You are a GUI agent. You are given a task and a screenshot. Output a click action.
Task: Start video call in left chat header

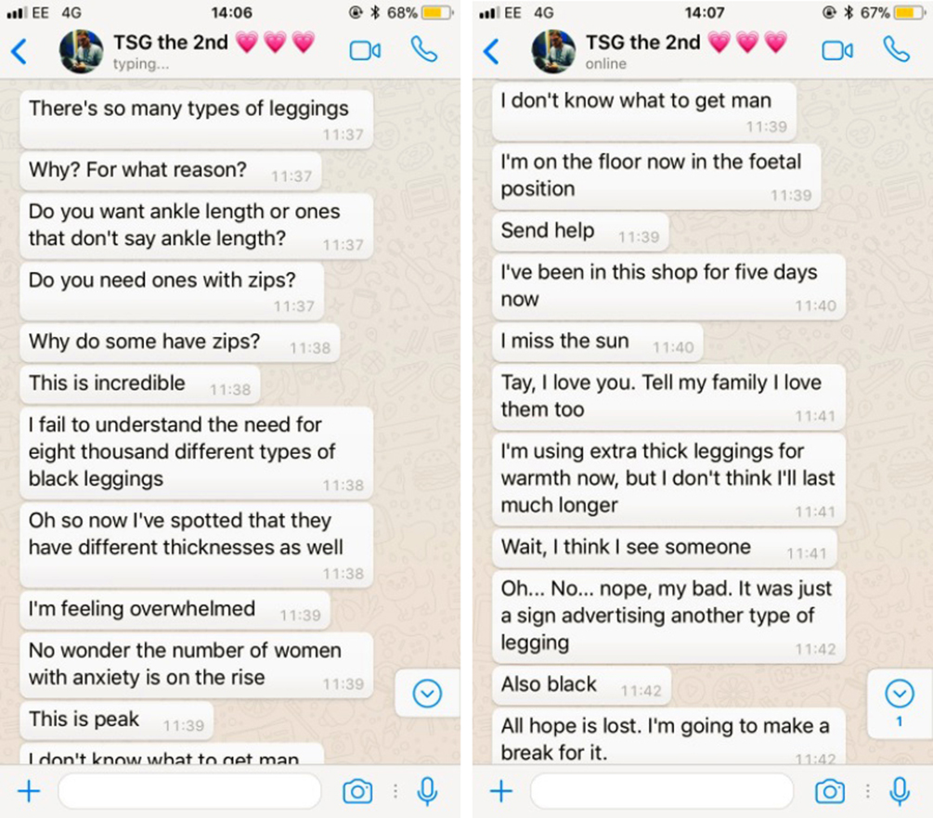(x=365, y=51)
